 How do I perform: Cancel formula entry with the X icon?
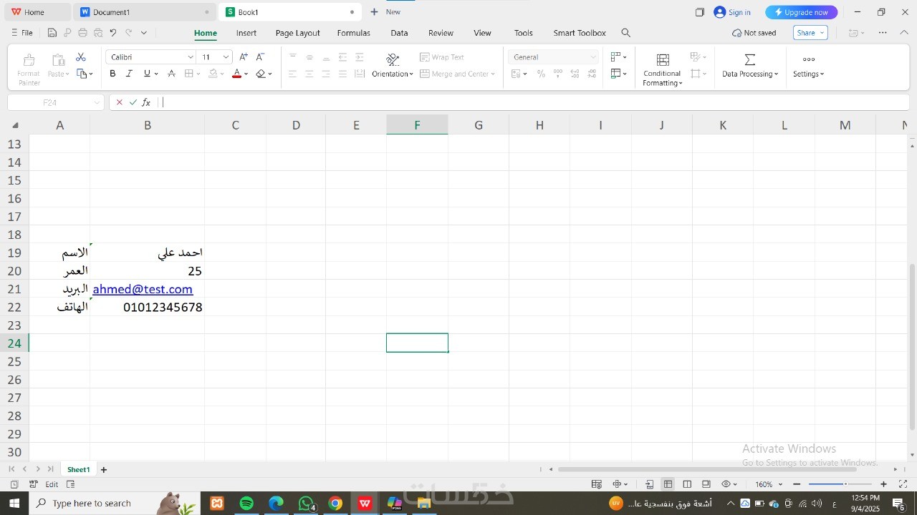coord(119,102)
